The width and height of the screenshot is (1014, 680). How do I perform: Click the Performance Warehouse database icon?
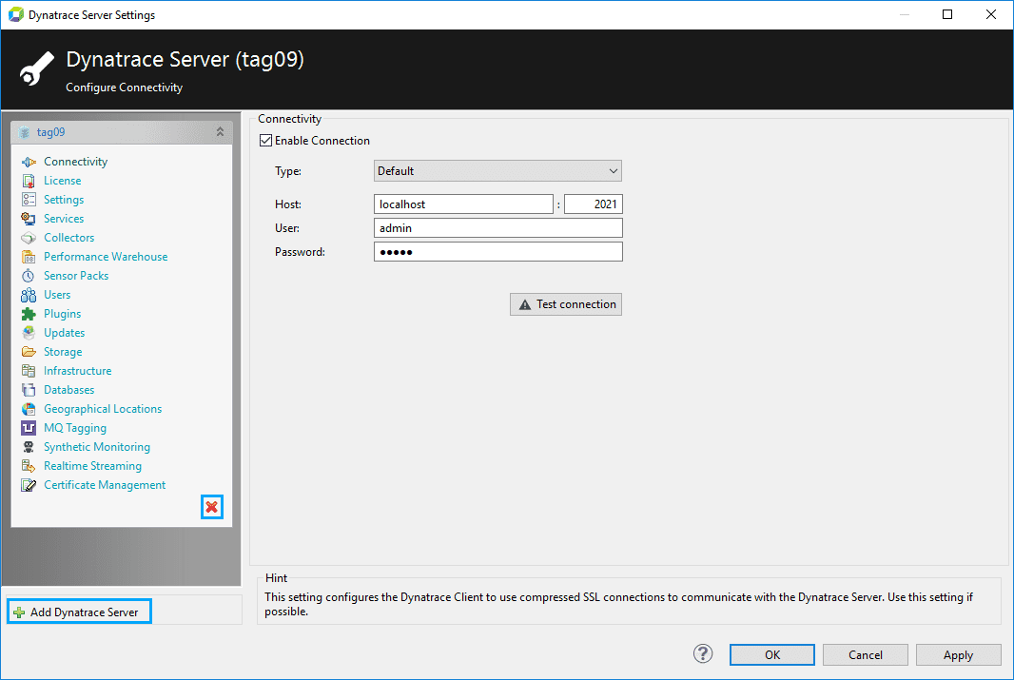pyautogui.click(x=29, y=257)
